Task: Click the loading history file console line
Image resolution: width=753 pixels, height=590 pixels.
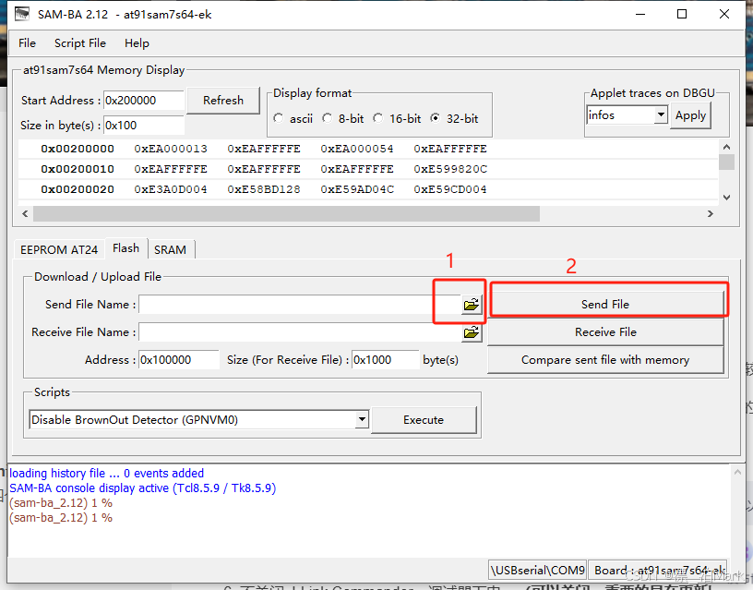Action: click(107, 474)
